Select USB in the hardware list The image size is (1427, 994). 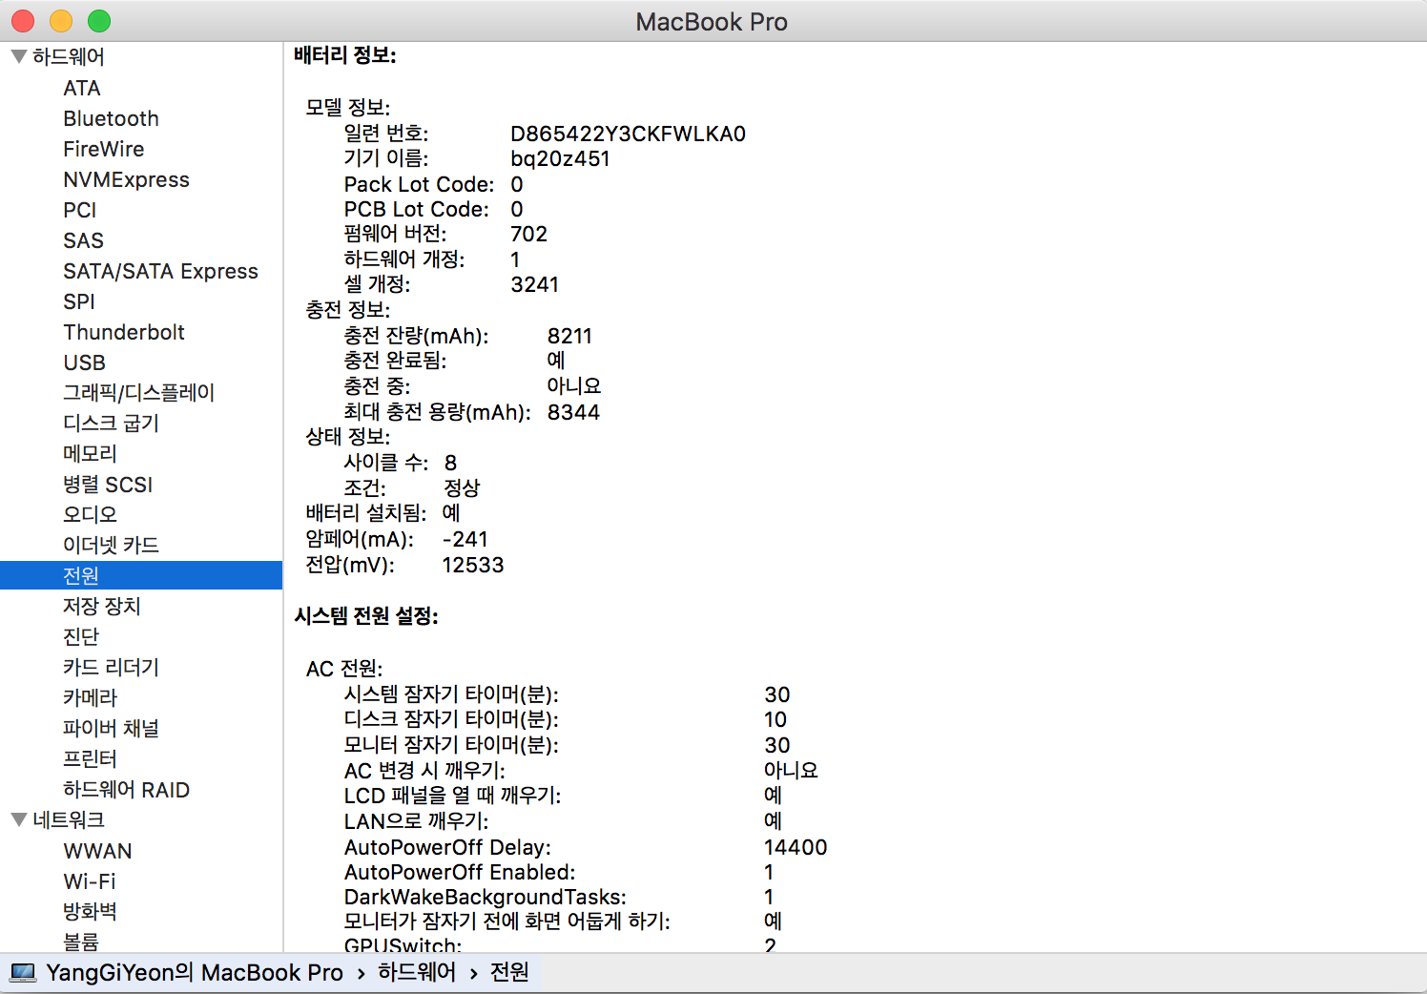pos(84,362)
